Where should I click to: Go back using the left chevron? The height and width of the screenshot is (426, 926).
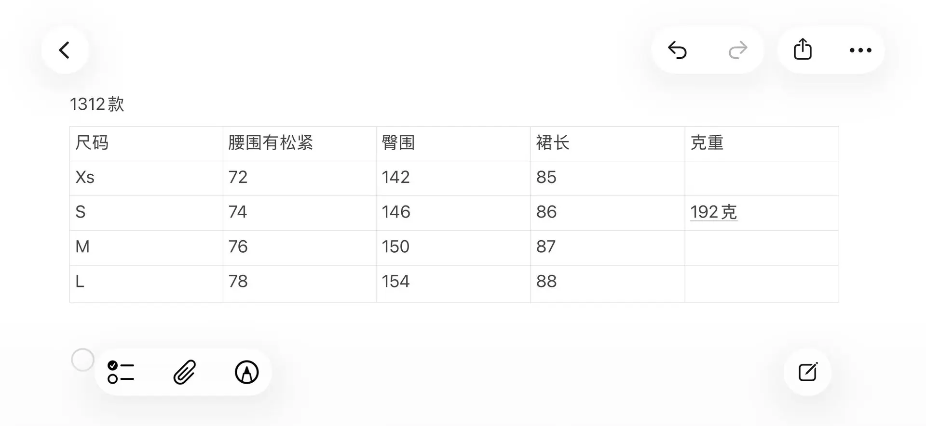pyautogui.click(x=65, y=50)
